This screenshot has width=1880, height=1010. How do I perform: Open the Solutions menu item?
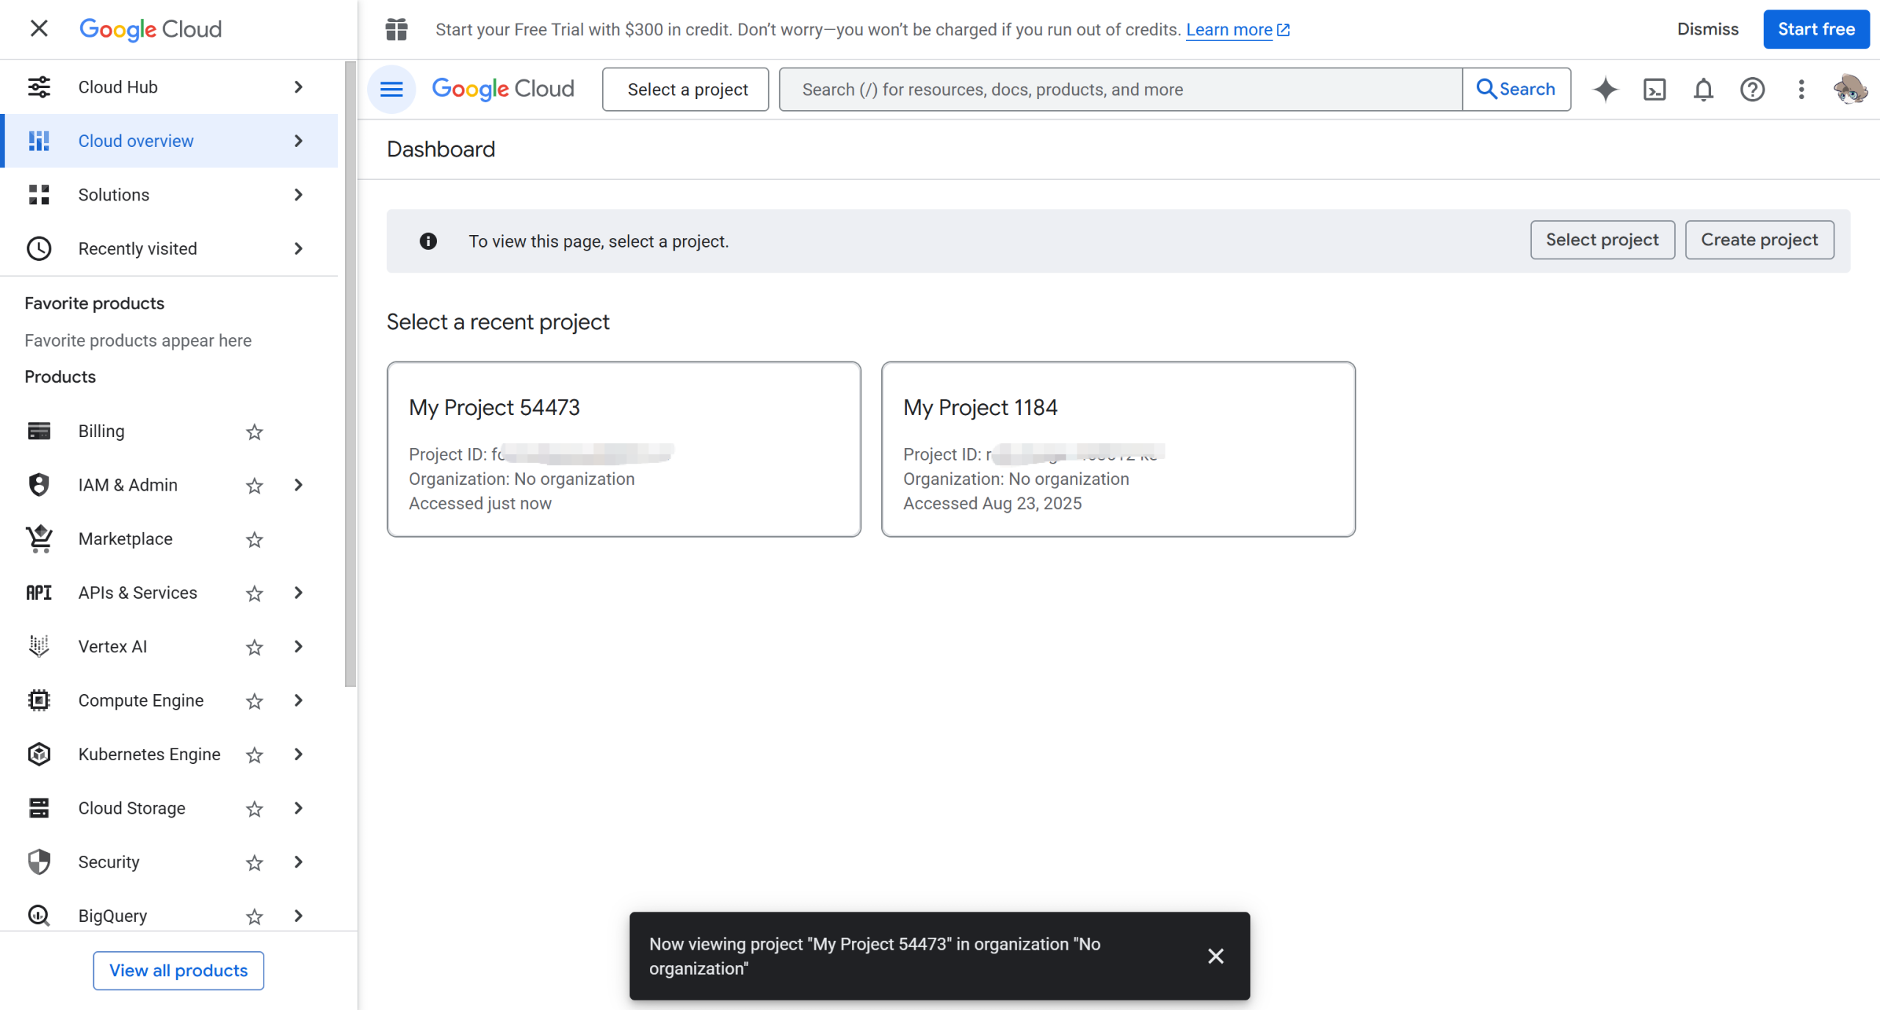(x=114, y=195)
